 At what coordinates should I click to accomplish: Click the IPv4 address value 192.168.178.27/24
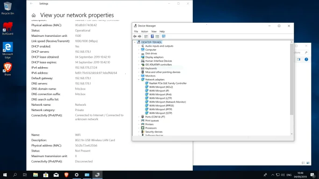[86, 68]
